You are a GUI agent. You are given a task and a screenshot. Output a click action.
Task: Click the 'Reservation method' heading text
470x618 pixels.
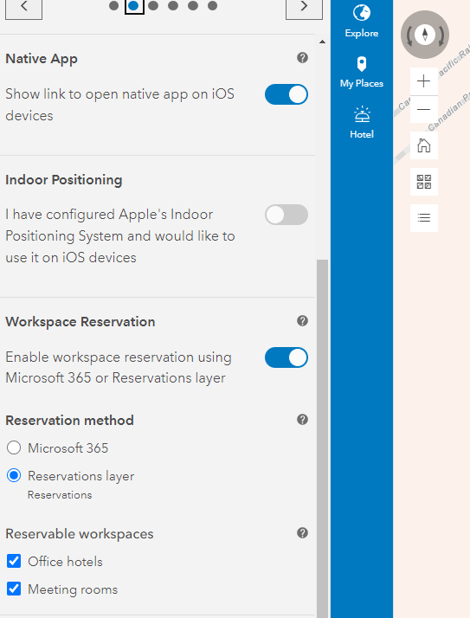tap(69, 420)
